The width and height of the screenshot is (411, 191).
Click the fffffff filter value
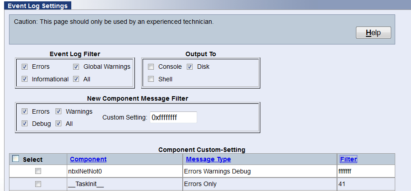345,171
